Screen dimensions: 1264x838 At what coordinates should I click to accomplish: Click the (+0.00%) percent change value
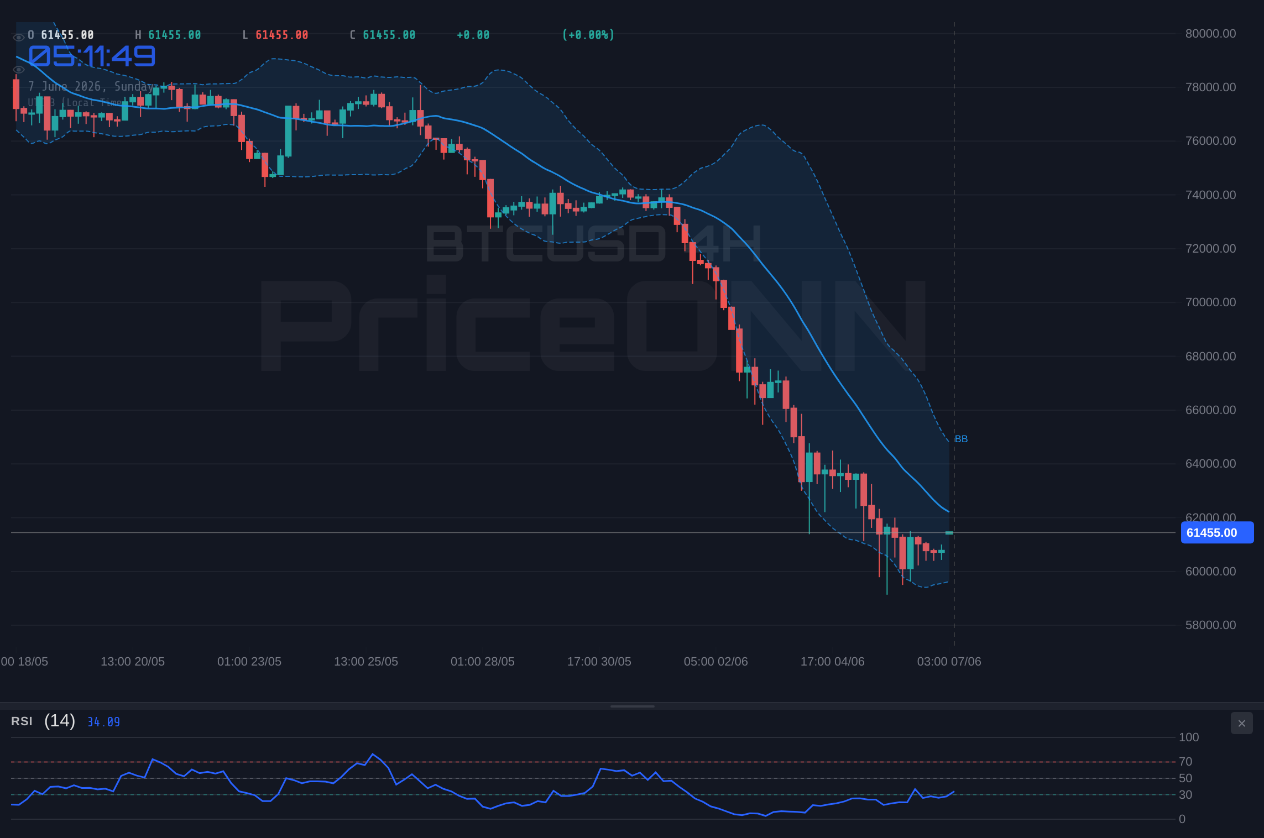point(588,35)
